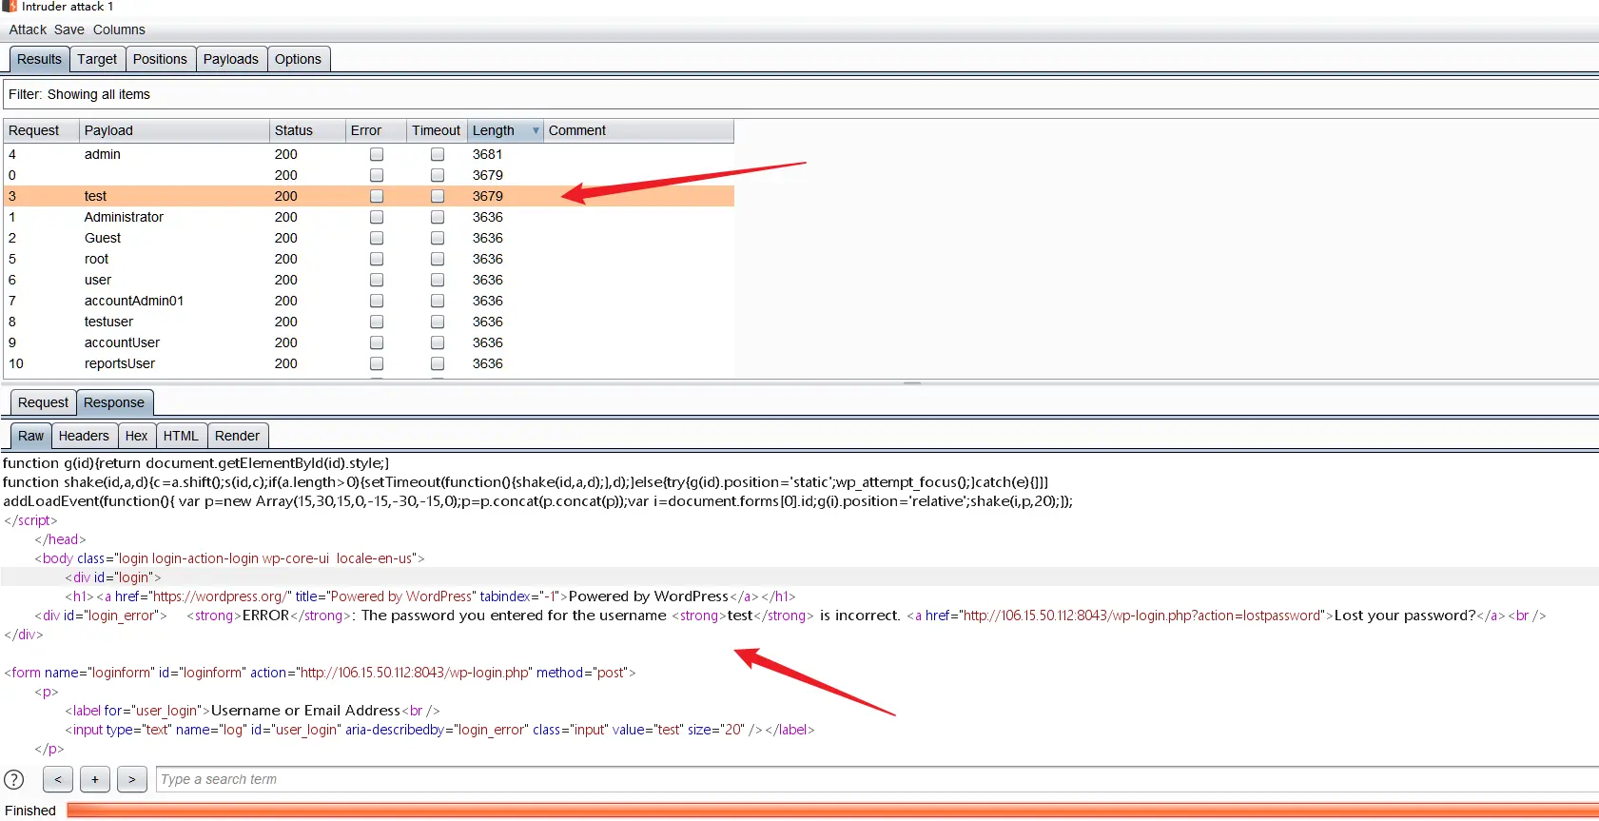Sort by the Request column header
The width and height of the screenshot is (1599, 821).
(x=41, y=130)
